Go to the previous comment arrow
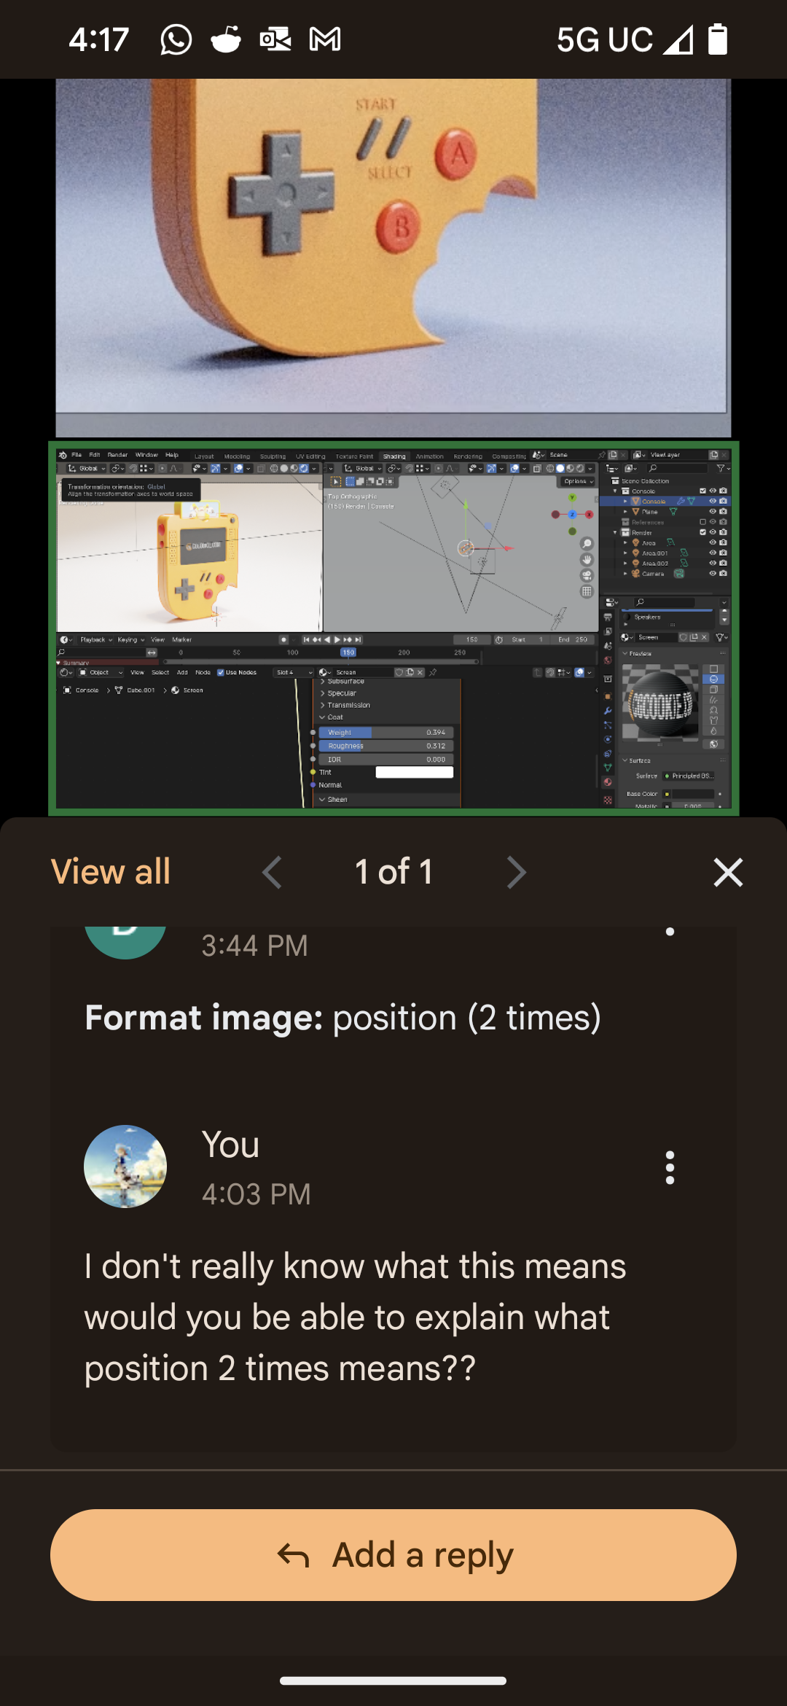 click(x=272, y=872)
